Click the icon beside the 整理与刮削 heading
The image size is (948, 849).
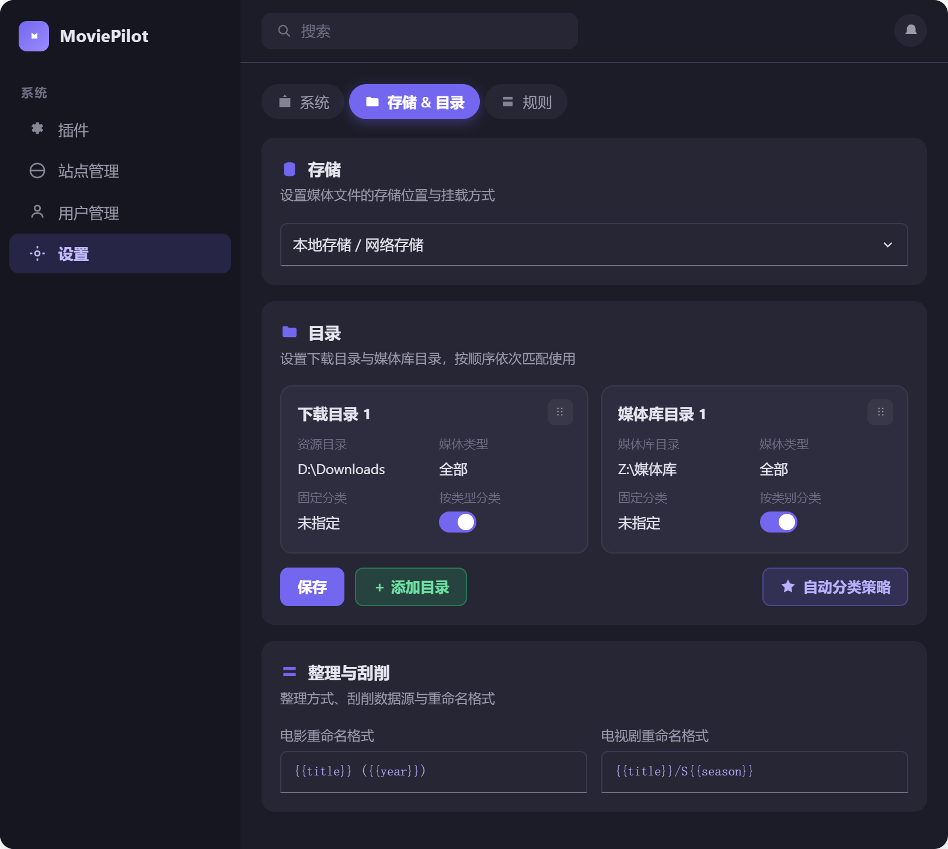290,672
